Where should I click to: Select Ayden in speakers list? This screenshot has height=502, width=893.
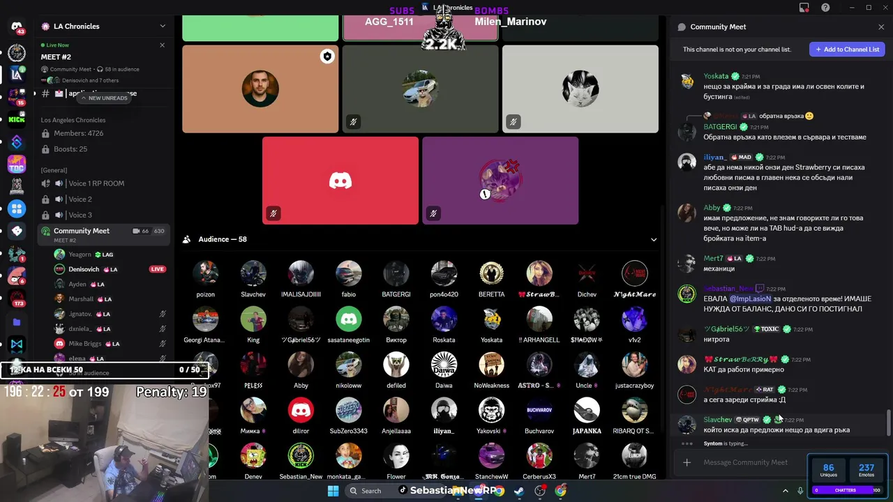coord(110,284)
